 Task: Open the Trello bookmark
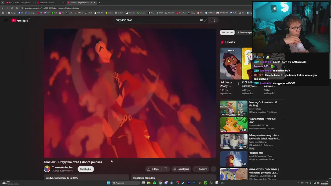click(x=234, y=13)
